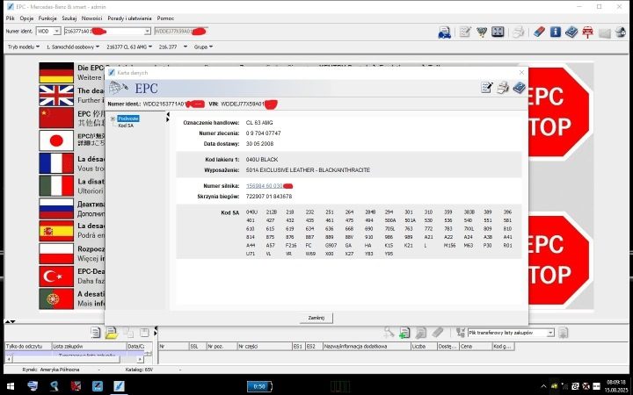633x395 pixels.
Task: Click the save diskette icon in the shopping list toolbar
Action: [144, 333]
